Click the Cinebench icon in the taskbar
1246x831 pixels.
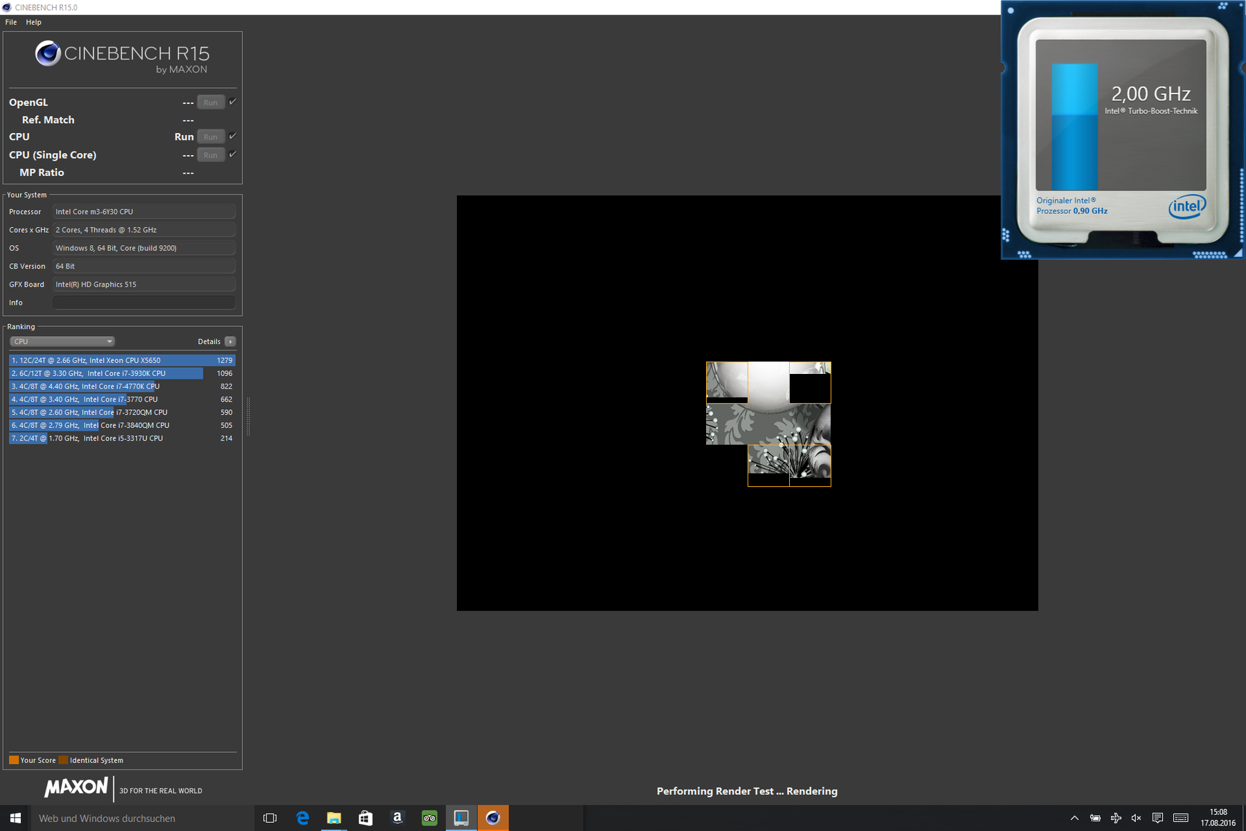493,818
